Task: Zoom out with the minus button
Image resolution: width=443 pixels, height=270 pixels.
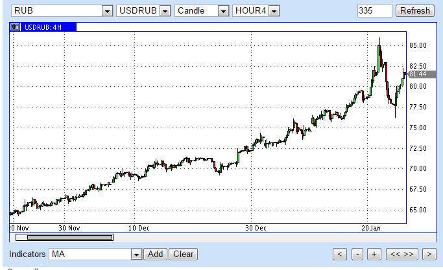Action: (x=357, y=254)
